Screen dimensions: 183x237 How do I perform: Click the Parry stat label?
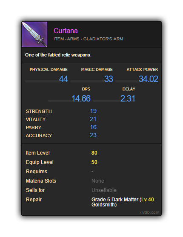point(34,127)
